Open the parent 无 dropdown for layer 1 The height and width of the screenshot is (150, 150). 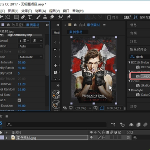click(x=141, y=137)
